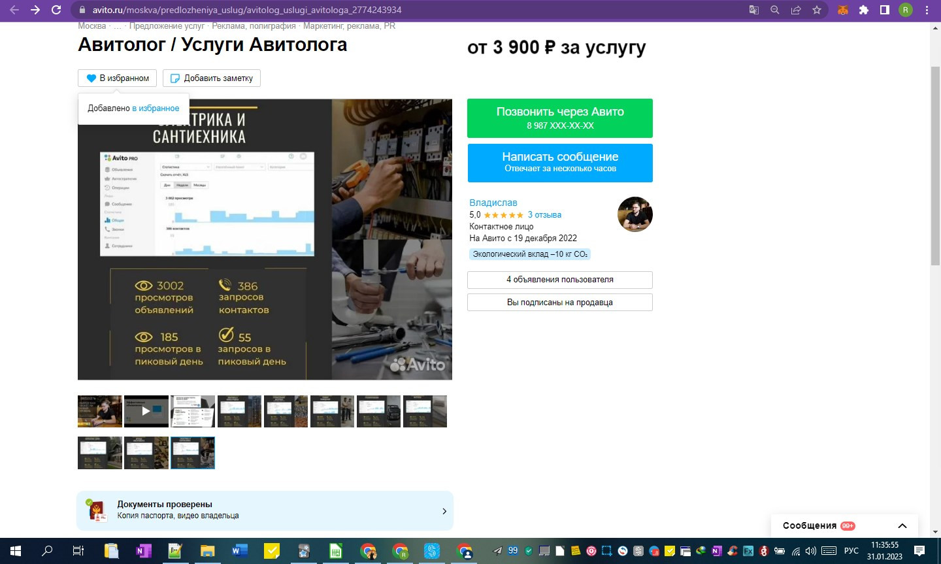Expand the Документы проверены chevron
Screen dimensions: 941x564
click(444, 511)
